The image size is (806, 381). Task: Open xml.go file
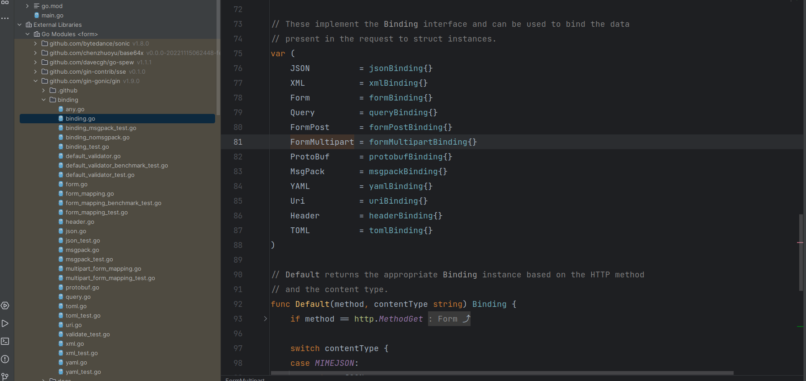(x=75, y=343)
